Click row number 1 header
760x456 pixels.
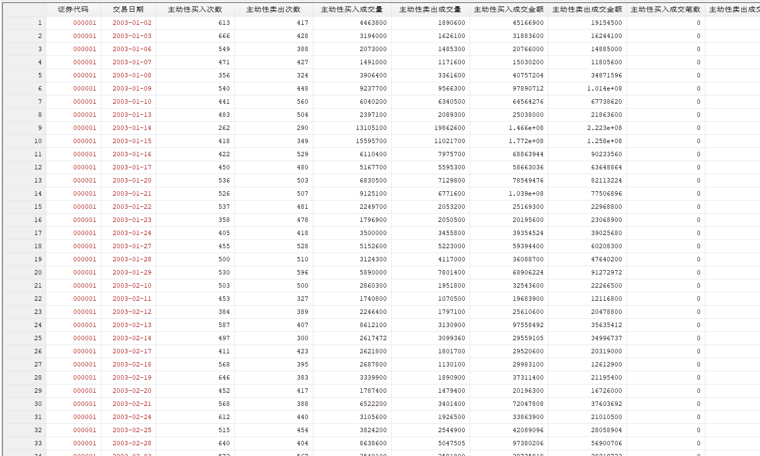pyautogui.click(x=24, y=23)
